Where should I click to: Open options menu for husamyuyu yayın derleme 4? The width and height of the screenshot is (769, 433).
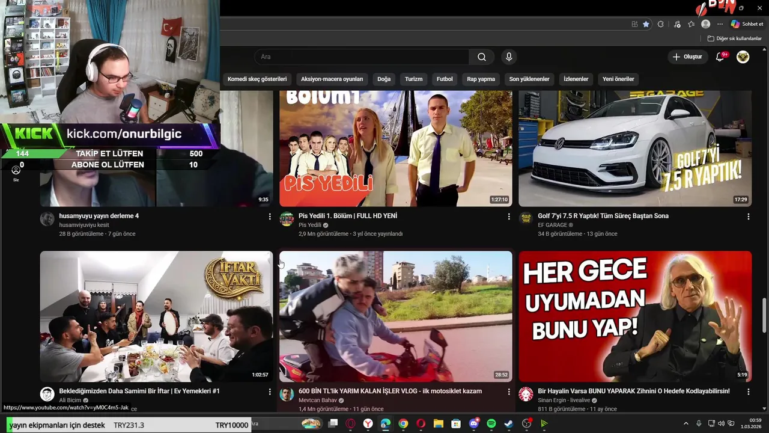[x=269, y=216]
